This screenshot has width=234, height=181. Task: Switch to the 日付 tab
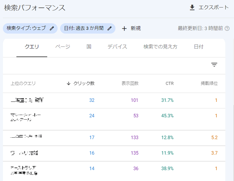pos(198,47)
